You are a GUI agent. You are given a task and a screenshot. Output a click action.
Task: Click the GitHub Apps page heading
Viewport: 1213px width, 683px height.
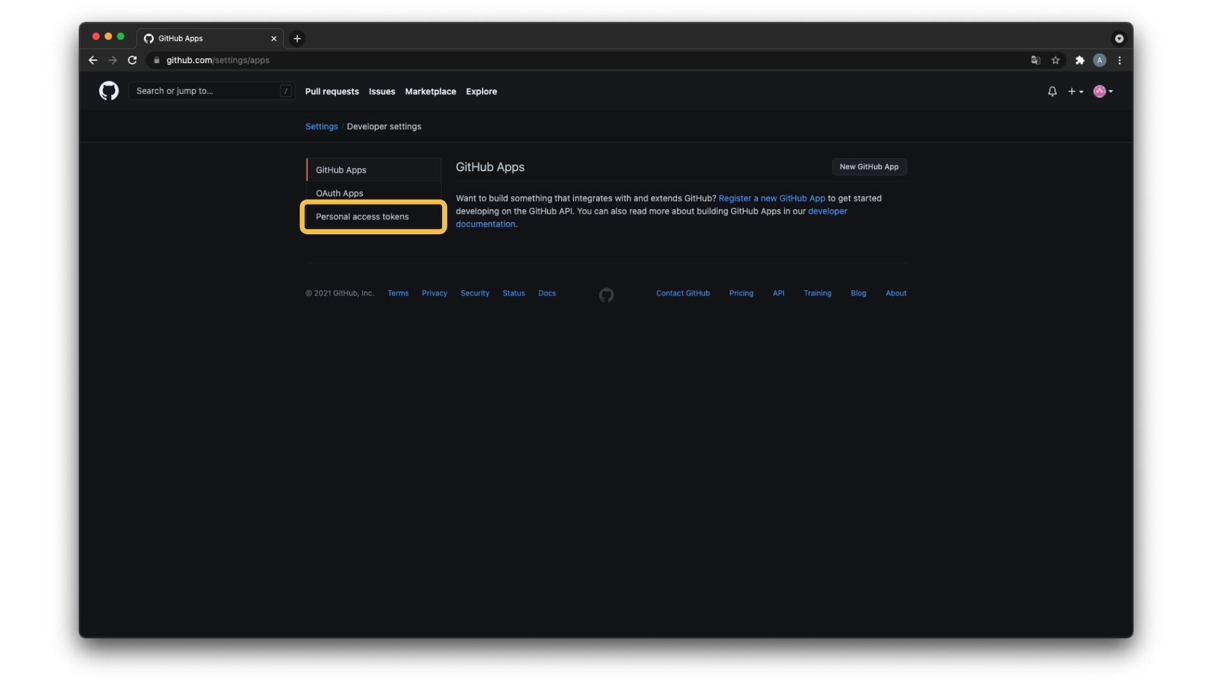490,167
